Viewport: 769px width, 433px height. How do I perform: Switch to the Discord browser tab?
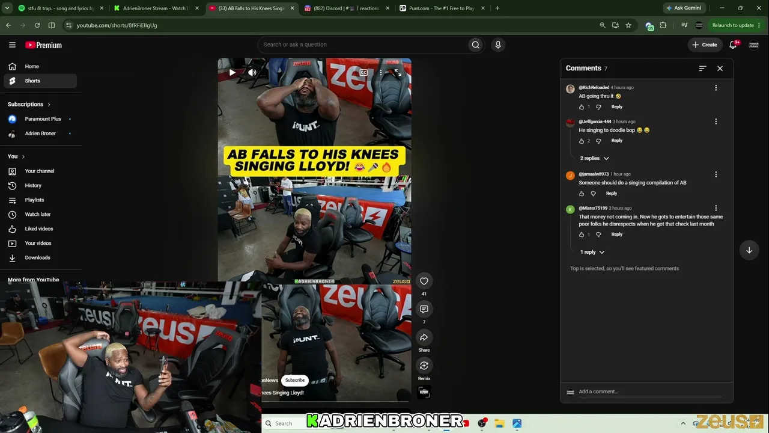(x=345, y=8)
